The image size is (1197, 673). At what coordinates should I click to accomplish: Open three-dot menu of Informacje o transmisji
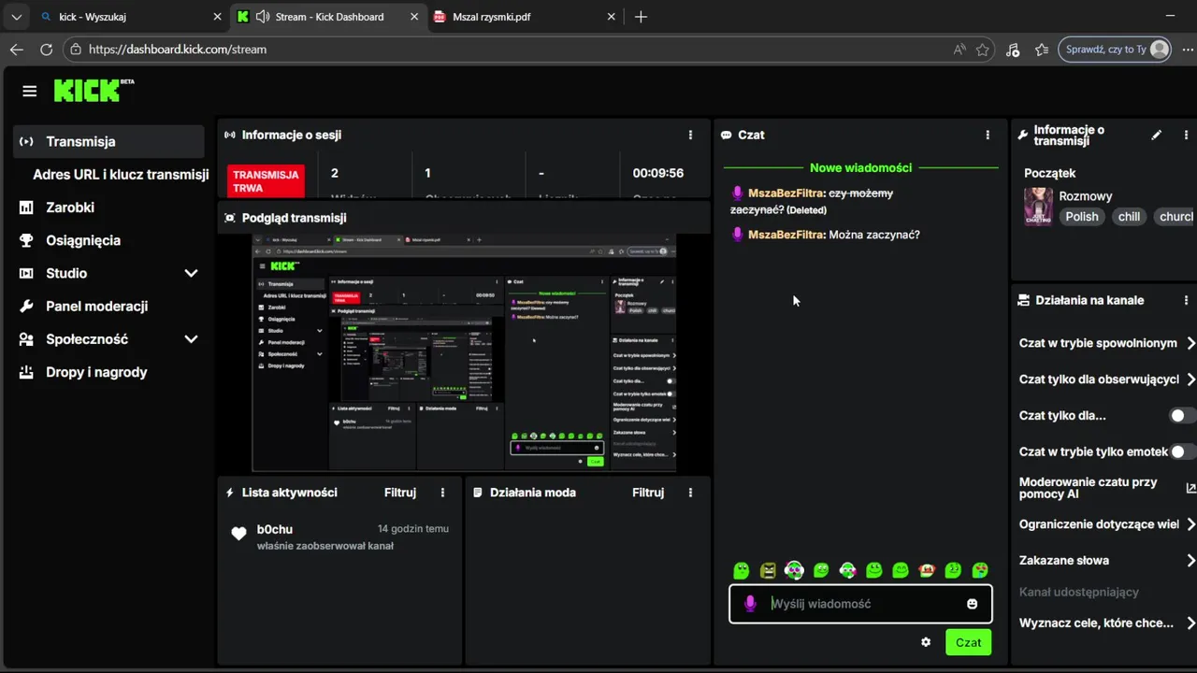click(1187, 135)
